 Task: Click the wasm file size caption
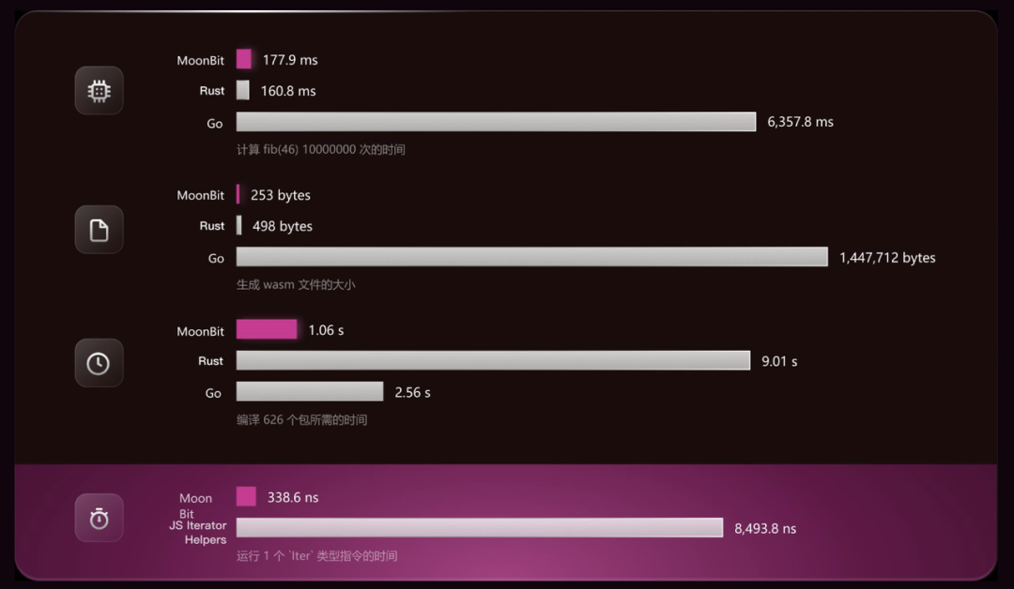pos(296,285)
